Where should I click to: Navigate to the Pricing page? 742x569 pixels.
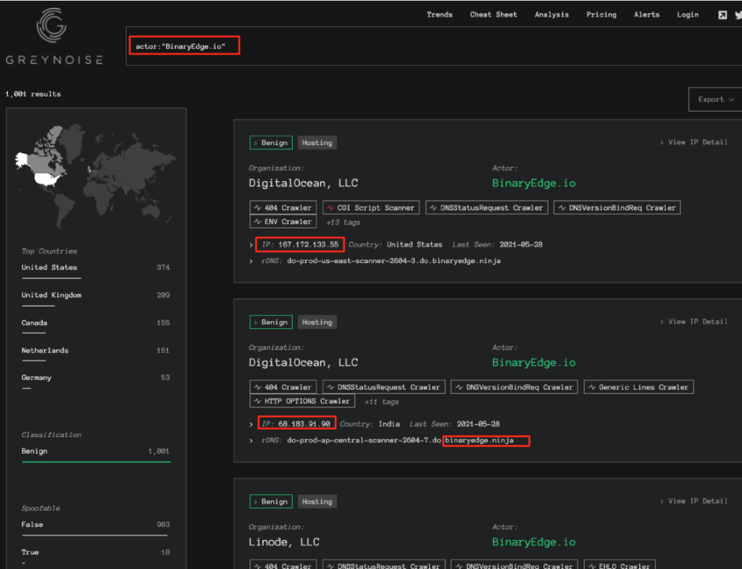tap(601, 14)
